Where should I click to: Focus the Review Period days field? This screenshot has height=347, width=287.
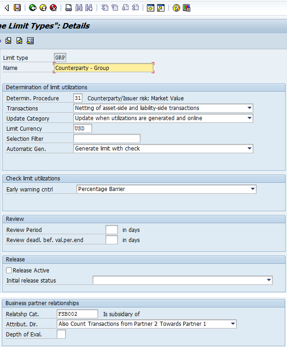coord(111,230)
